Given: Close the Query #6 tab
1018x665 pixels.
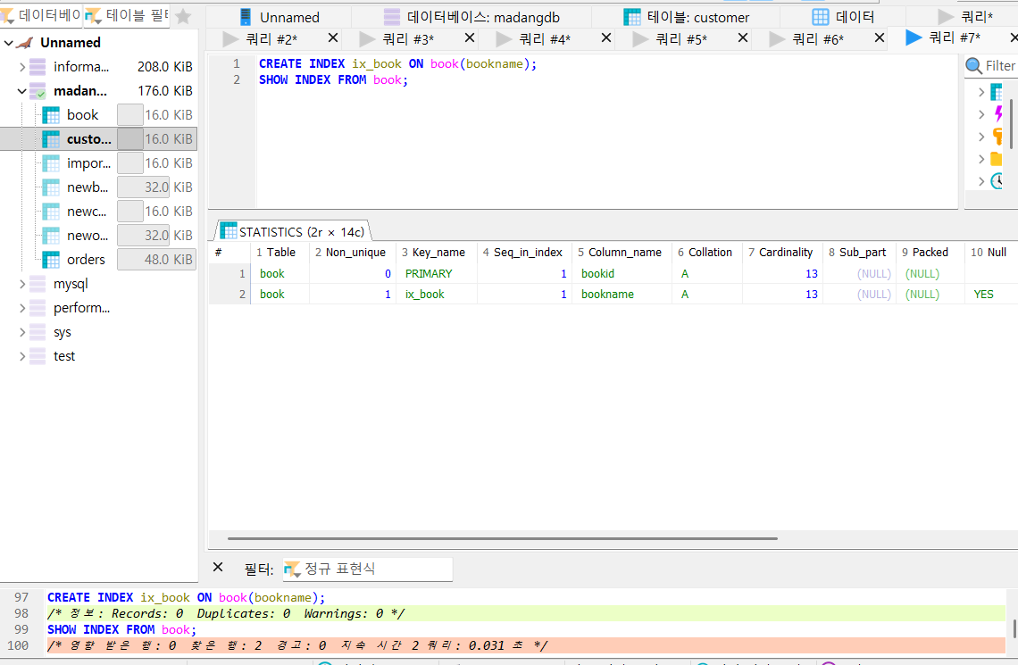Looking at the screenshot, I should [x=879, y=37].
